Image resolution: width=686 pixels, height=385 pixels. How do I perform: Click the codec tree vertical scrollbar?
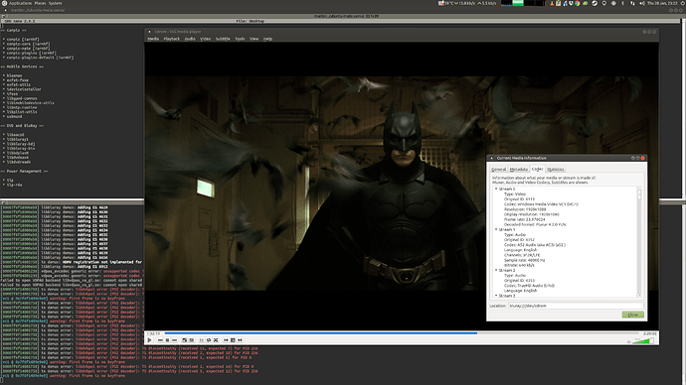pyautogui.click(x=639, y=242)
